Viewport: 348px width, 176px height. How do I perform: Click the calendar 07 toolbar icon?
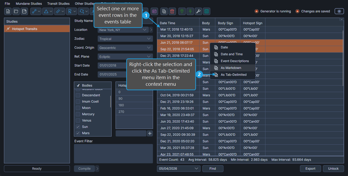(x=154, y=11)
